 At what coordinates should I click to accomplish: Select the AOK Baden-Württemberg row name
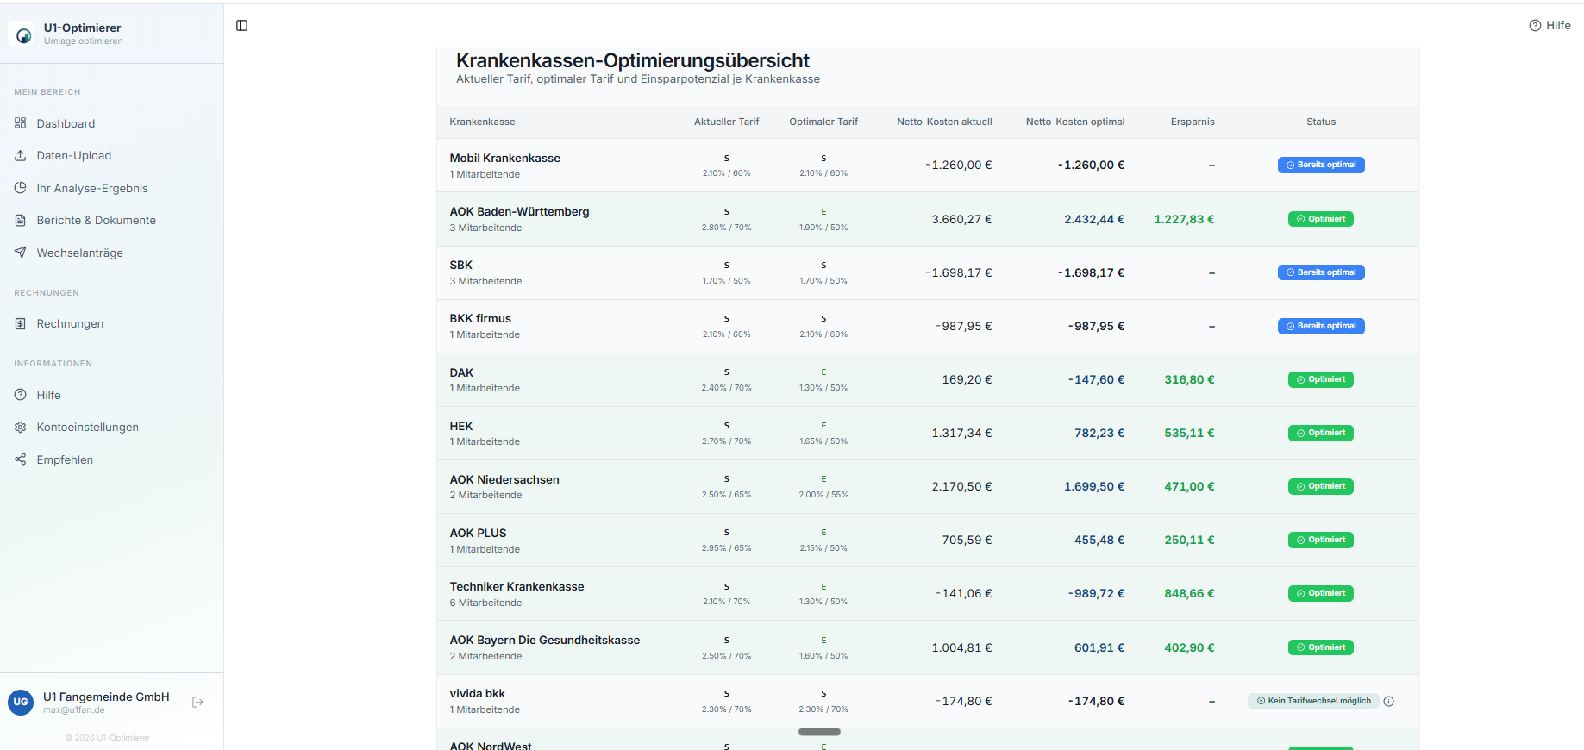519,211
